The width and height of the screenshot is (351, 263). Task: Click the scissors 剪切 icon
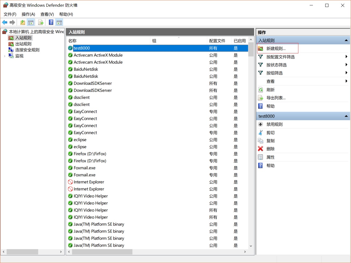(260, 133)
